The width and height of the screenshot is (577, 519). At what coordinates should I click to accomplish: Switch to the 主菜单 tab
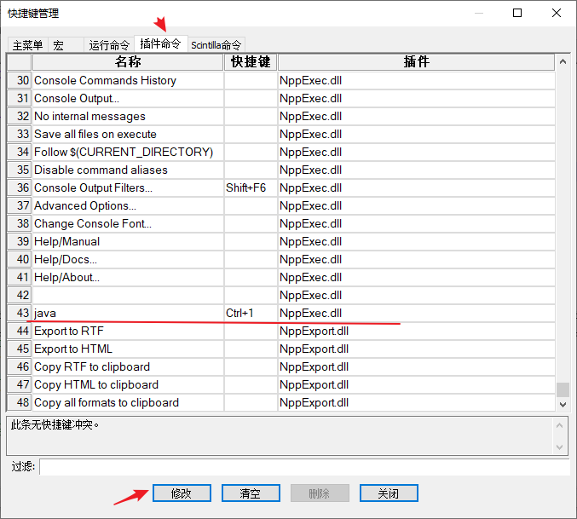(x=27, y=45)
